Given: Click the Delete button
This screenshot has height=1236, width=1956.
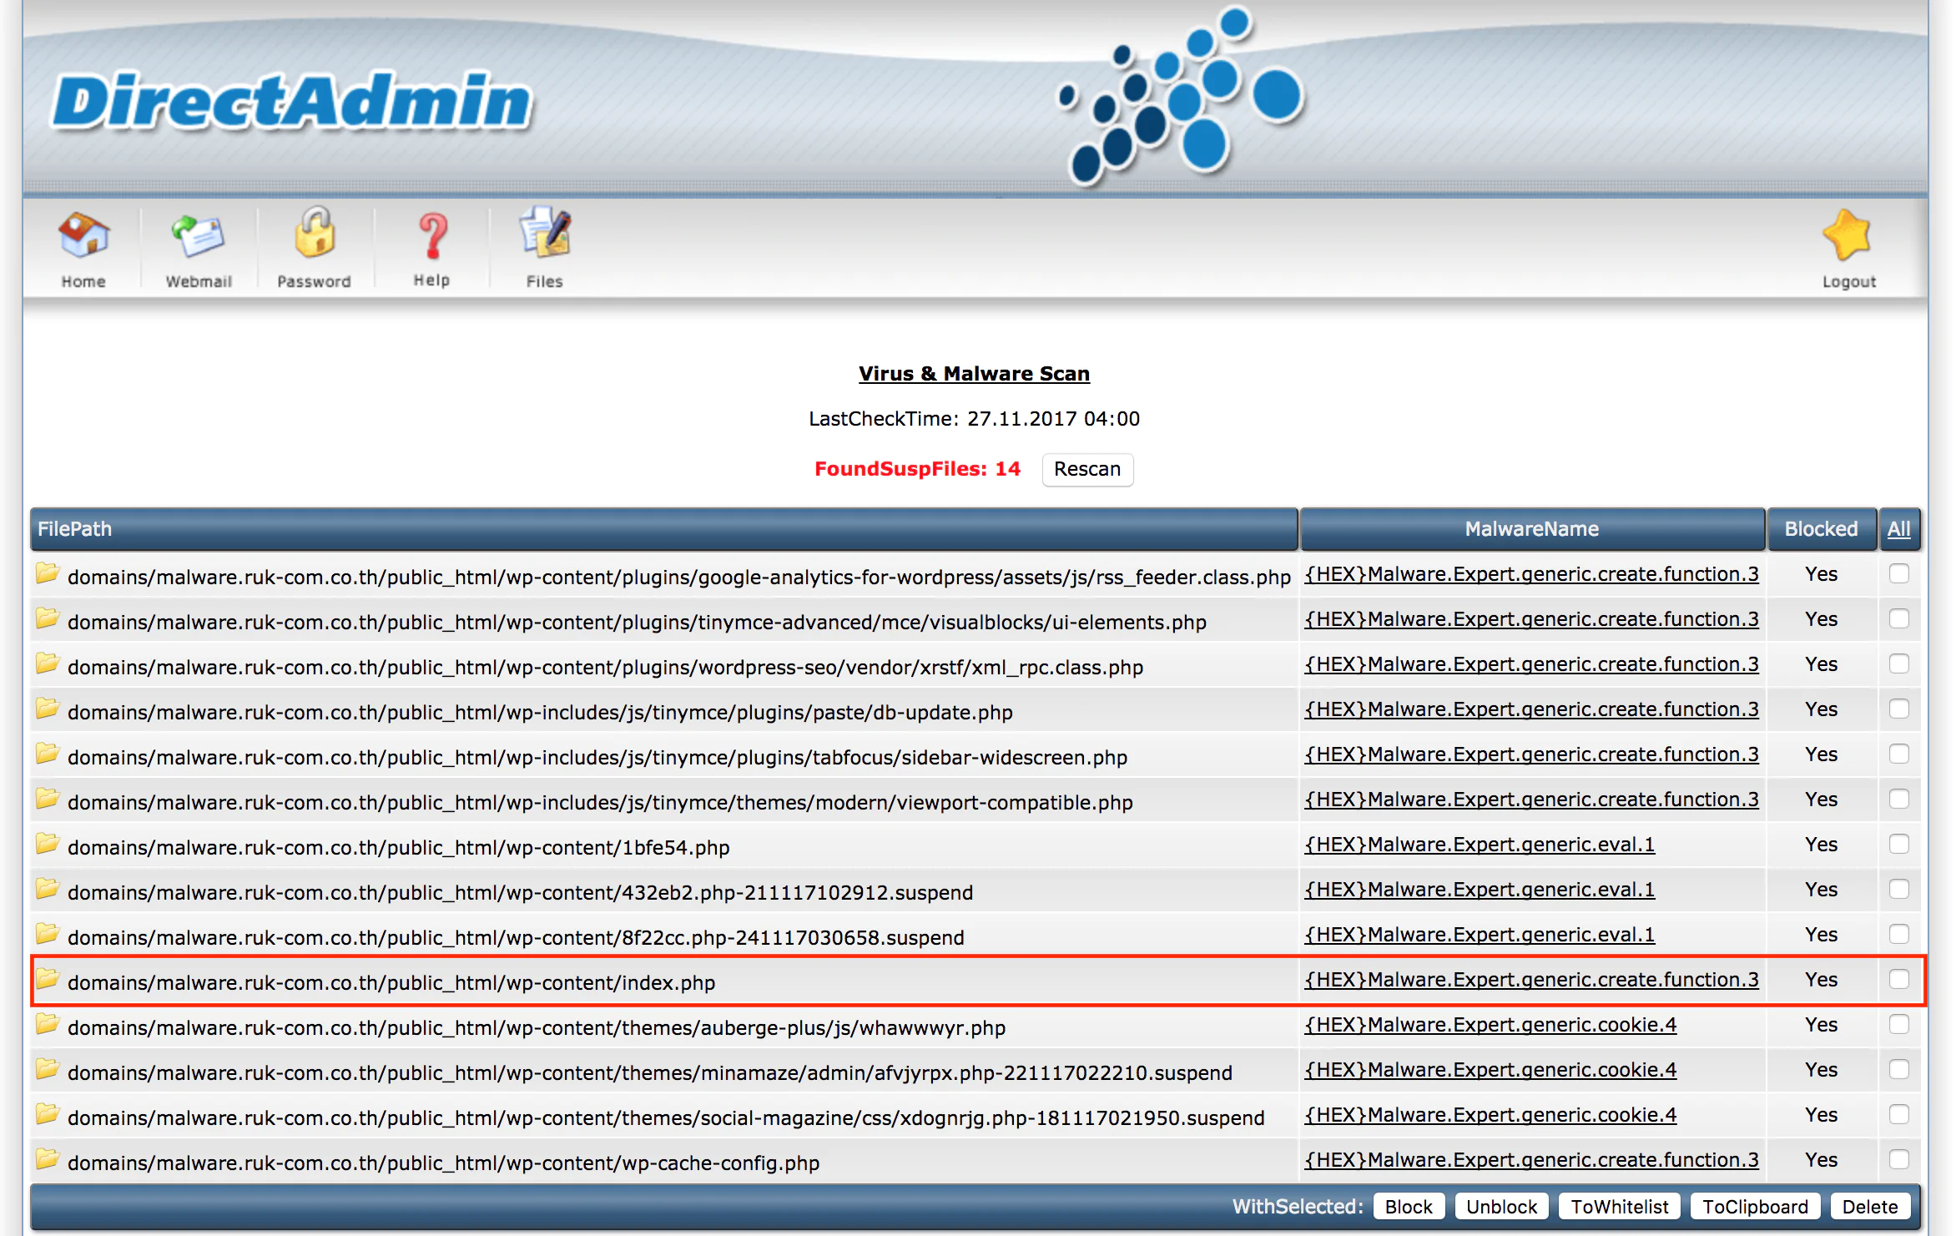Looking at the screenshot, I should click(x=1870, y=1207).
